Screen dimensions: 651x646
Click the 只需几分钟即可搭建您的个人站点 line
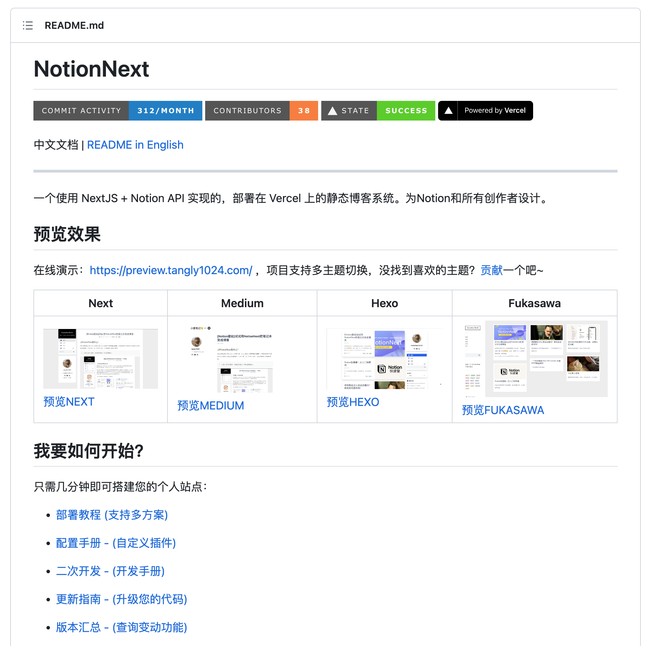(x=120, y=487)
